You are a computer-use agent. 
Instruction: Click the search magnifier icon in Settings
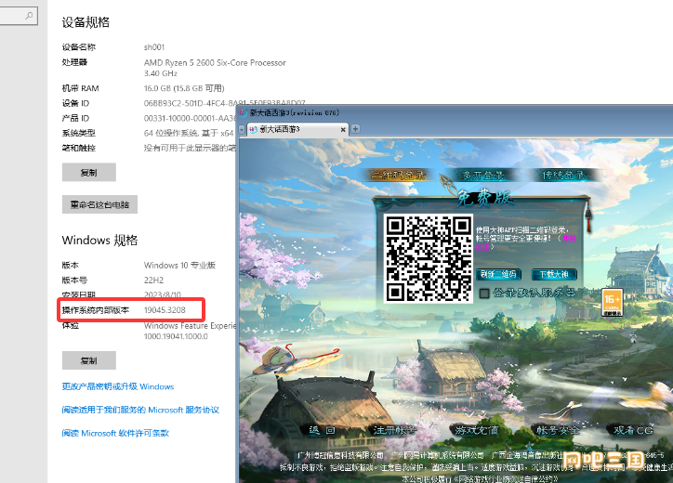[x=29, y=16]
